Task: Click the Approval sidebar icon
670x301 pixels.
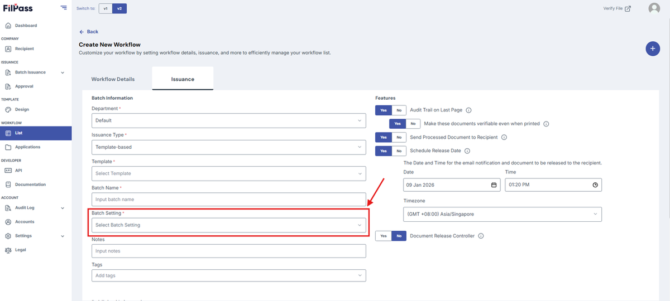Action: [8, 86]
